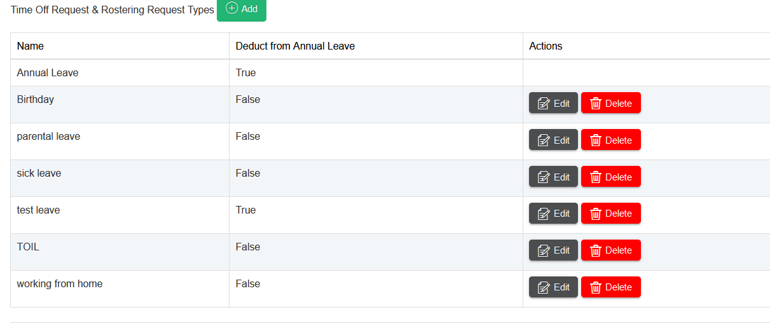770x326 pixels.
Task: Click the trash icon for TOIL row
Action: point(596,251)
